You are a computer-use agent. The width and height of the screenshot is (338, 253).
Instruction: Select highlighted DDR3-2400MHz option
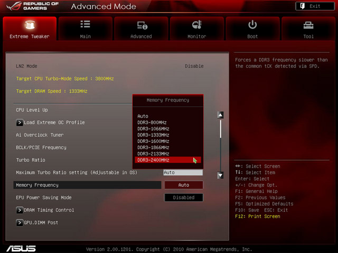click(168, 160)
